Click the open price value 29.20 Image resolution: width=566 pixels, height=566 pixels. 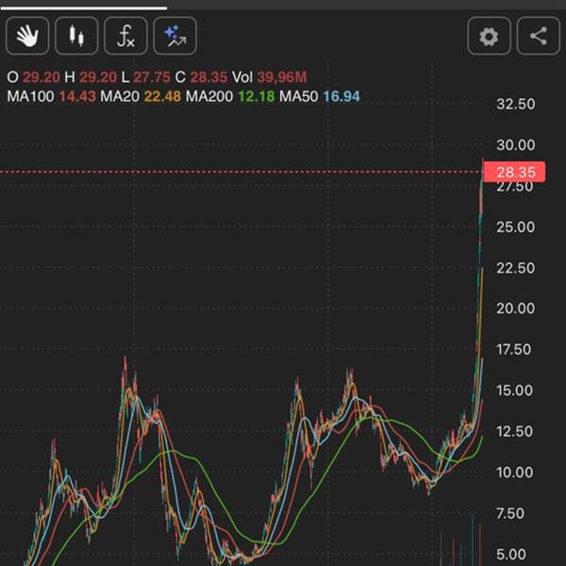[42, 77]
